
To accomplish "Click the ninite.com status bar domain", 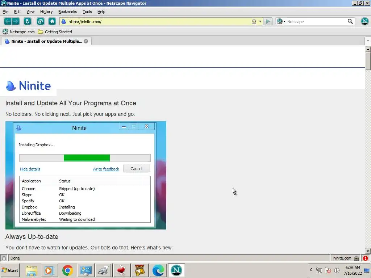I will (x=342, y=258).
